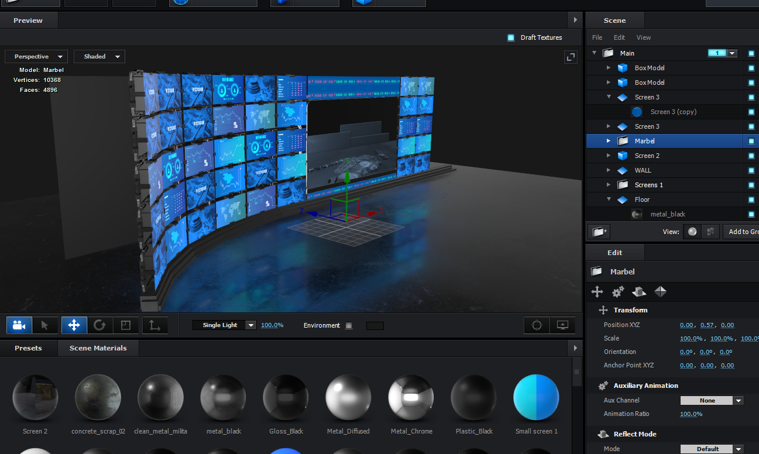Jump to Reflect Mode via the box icon

[639, 291]
